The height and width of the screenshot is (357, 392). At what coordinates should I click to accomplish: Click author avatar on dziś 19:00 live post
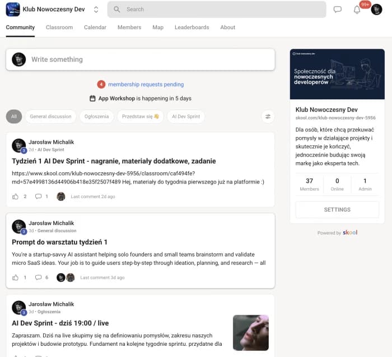click(x=18, y=308)
